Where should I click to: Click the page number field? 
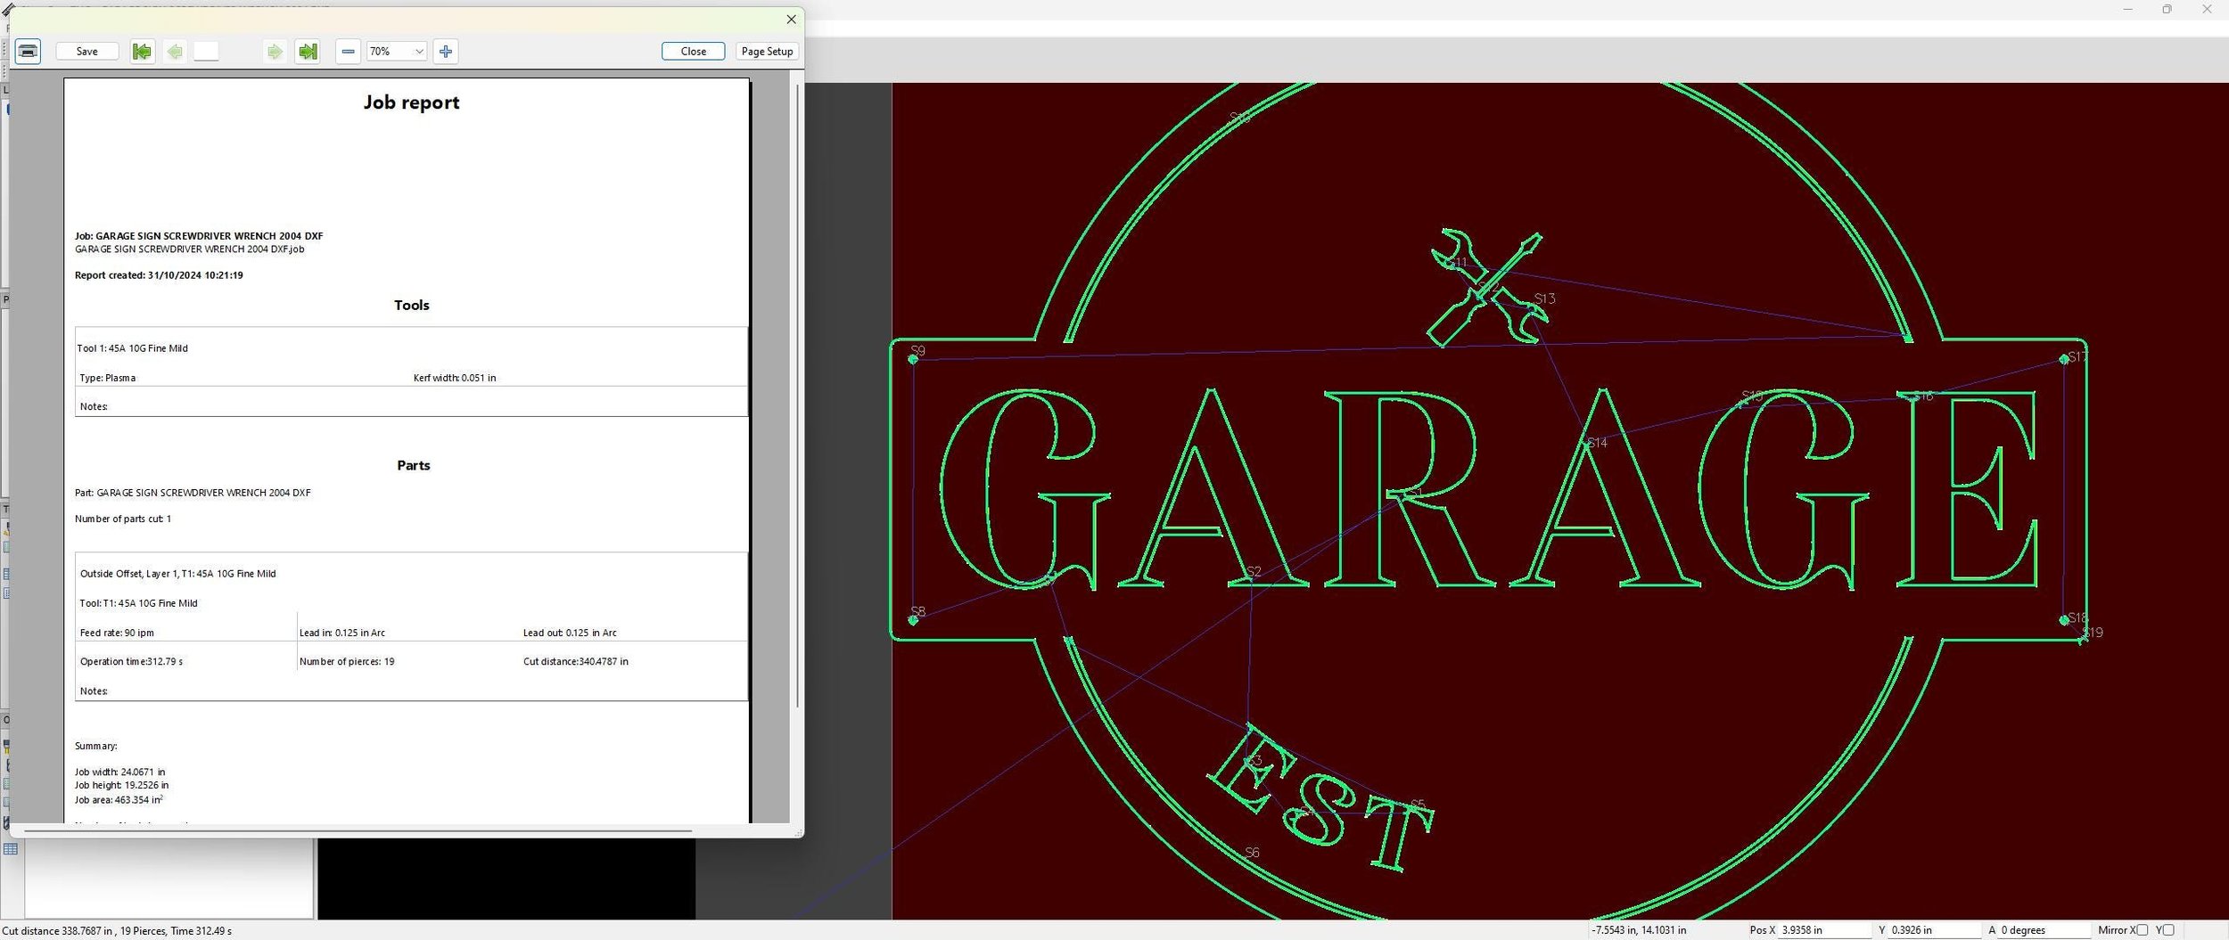pos(206,52)
